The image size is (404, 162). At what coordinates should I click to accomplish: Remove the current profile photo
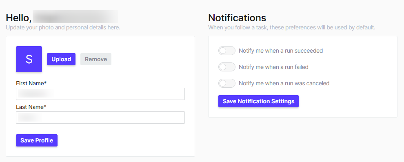(x=96, y=59)
